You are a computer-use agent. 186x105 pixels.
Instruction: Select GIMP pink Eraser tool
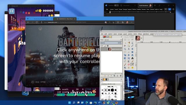coord(129,64)
